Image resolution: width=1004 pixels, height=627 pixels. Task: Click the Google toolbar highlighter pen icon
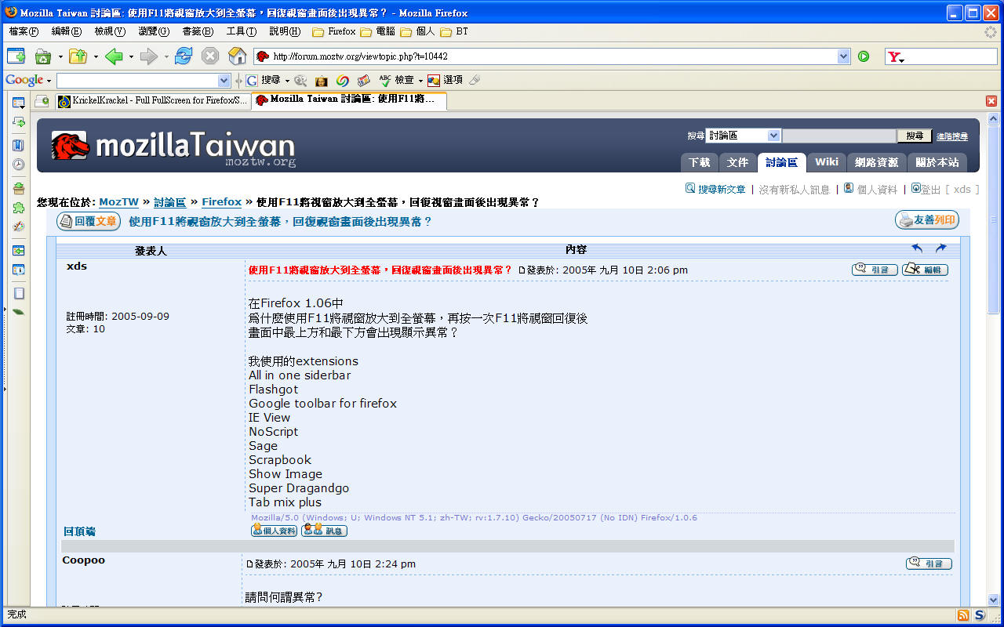[474, 80]
